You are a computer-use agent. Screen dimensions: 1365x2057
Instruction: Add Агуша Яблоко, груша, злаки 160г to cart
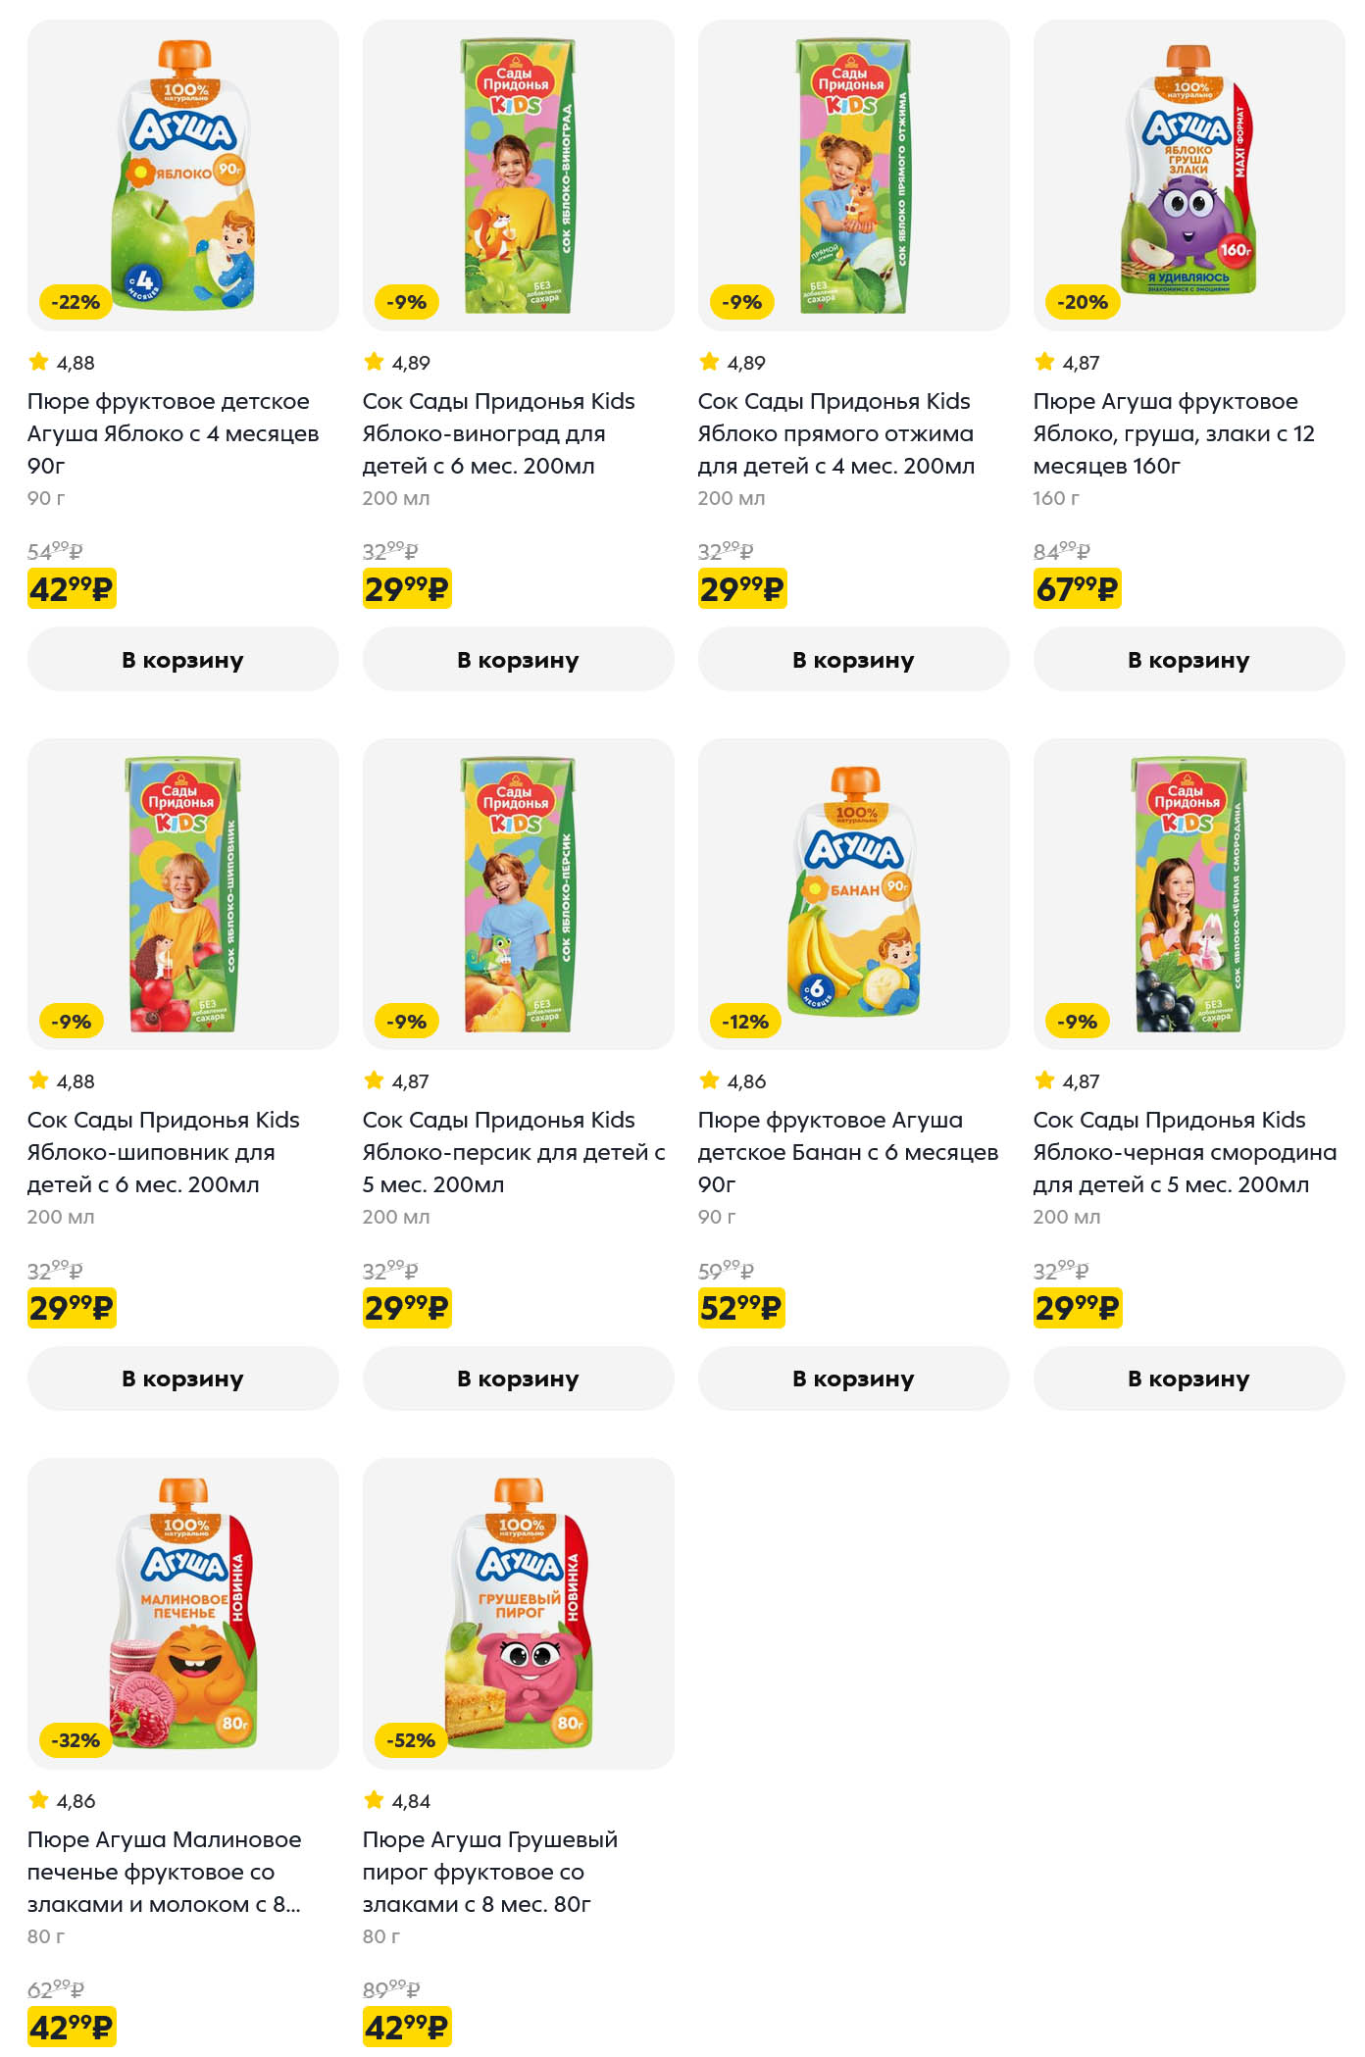1188,660
